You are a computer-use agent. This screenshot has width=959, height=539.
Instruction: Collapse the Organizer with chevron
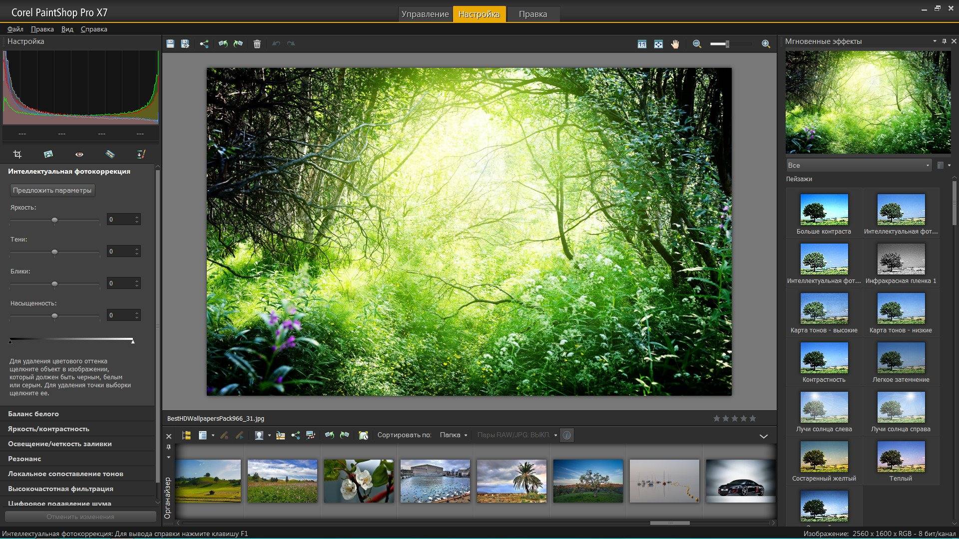coord(764,436)
